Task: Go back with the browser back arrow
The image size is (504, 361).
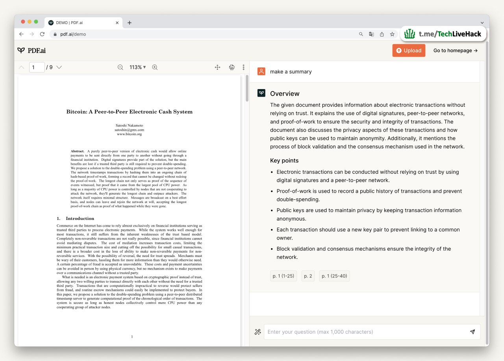Action: coord(21,34)
